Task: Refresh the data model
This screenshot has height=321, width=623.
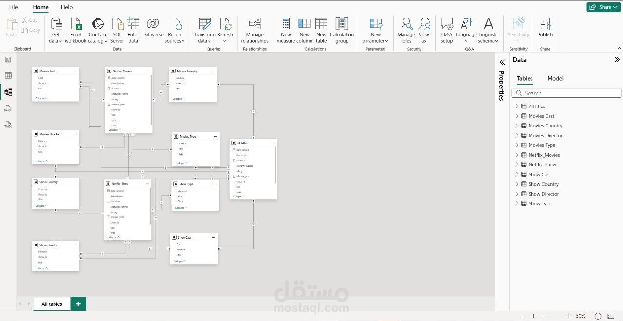Action: coord(225,30)
